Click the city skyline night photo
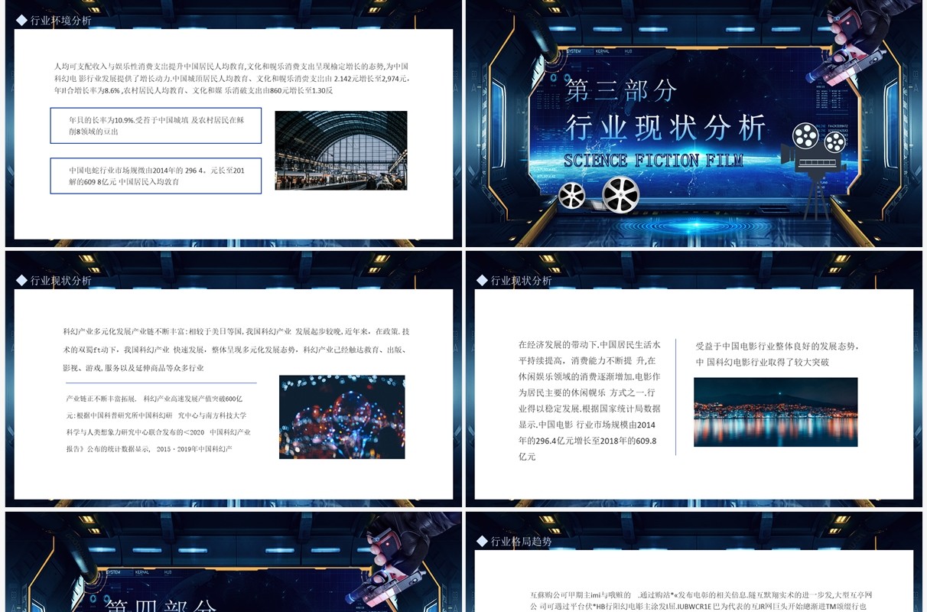The height and width of the screenshot is (612, 927). pos(776,412)
